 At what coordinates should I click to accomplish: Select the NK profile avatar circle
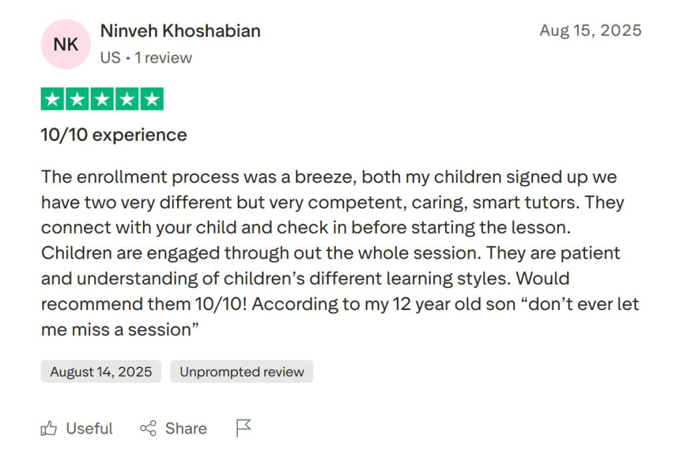click(x=65, y=43)
